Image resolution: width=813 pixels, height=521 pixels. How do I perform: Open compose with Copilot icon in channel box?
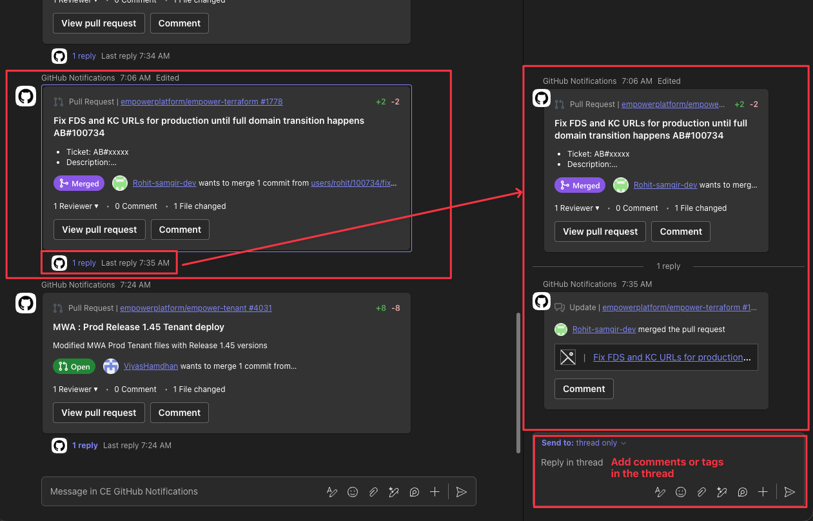pos(394,492)
